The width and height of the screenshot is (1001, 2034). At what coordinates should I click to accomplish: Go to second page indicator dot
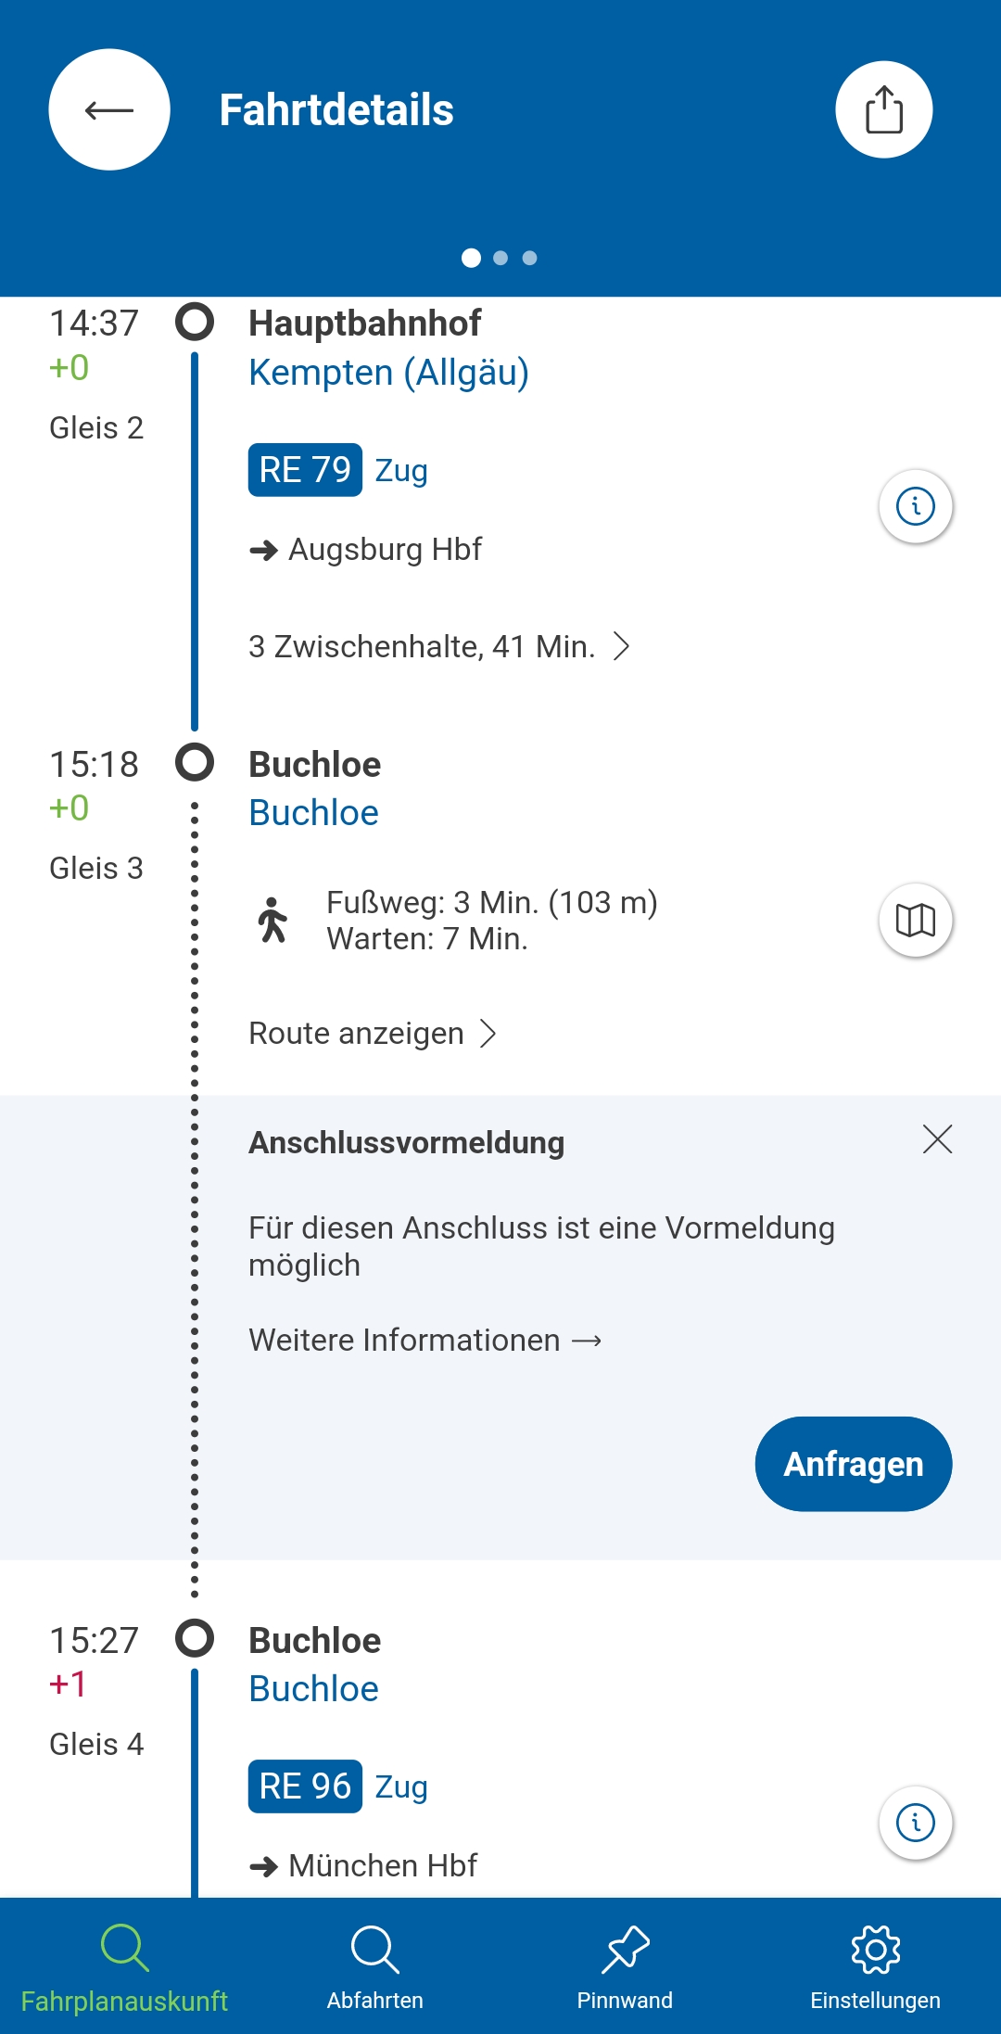pyautogui.click(x=500, y=258)
